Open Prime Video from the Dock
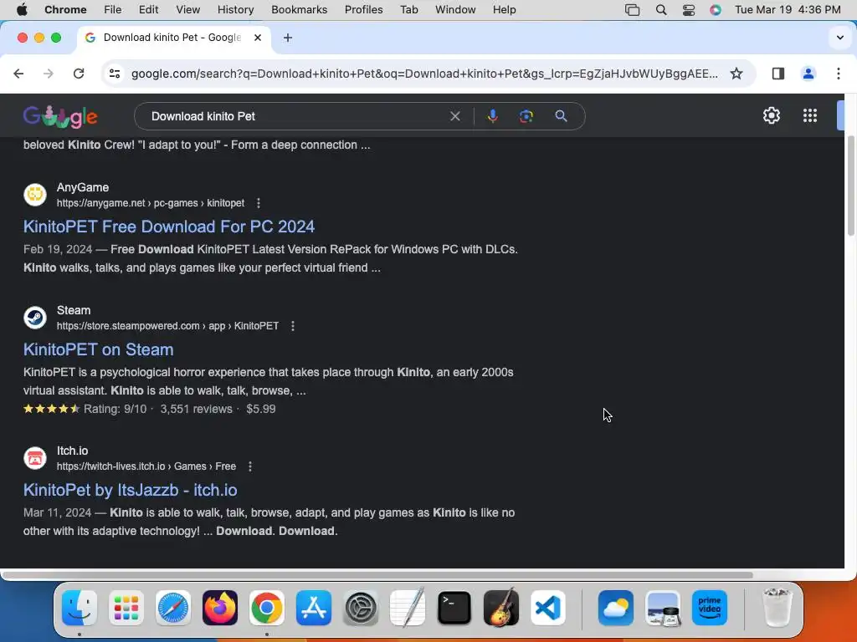The height and width of the screenshot is (642, 857). point(710,608)
